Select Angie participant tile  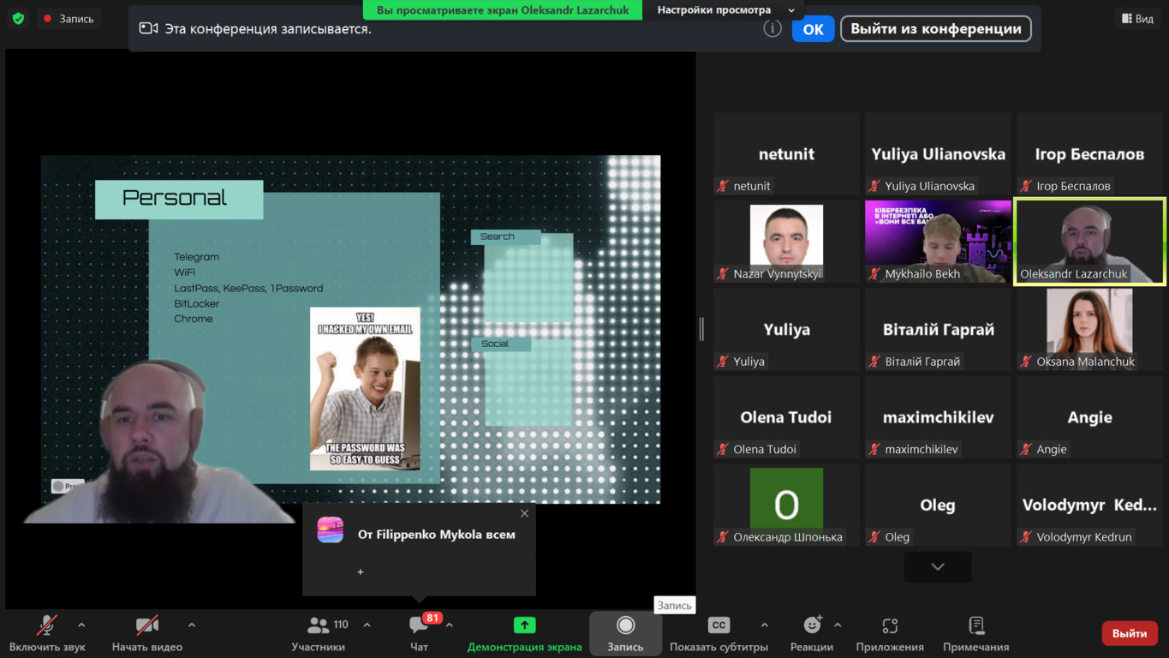pyautogui.click(x=1089, y=417)
